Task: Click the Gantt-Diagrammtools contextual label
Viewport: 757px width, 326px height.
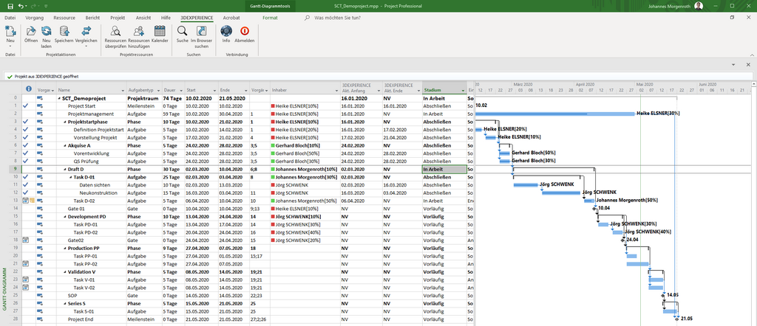Action: [270, 6]
